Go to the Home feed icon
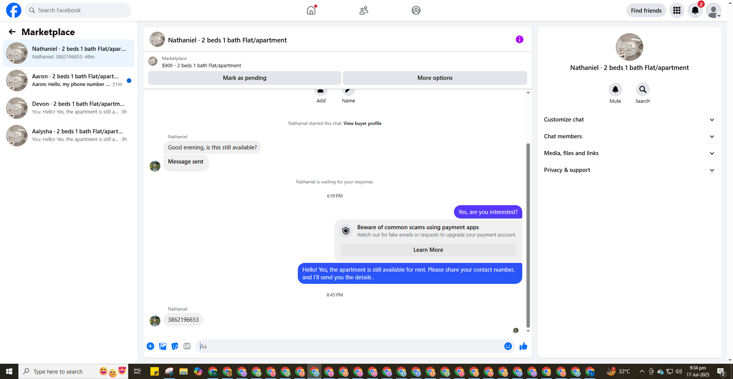Viewport: 733px width, 379px height. point(311,10)
